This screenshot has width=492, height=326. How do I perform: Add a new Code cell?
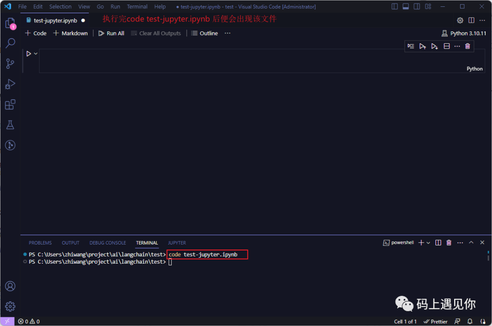pyautogui.click(x=36, y=33)
